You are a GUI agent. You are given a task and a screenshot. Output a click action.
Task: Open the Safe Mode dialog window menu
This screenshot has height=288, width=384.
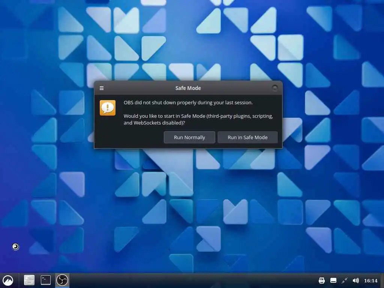point(101,88)
